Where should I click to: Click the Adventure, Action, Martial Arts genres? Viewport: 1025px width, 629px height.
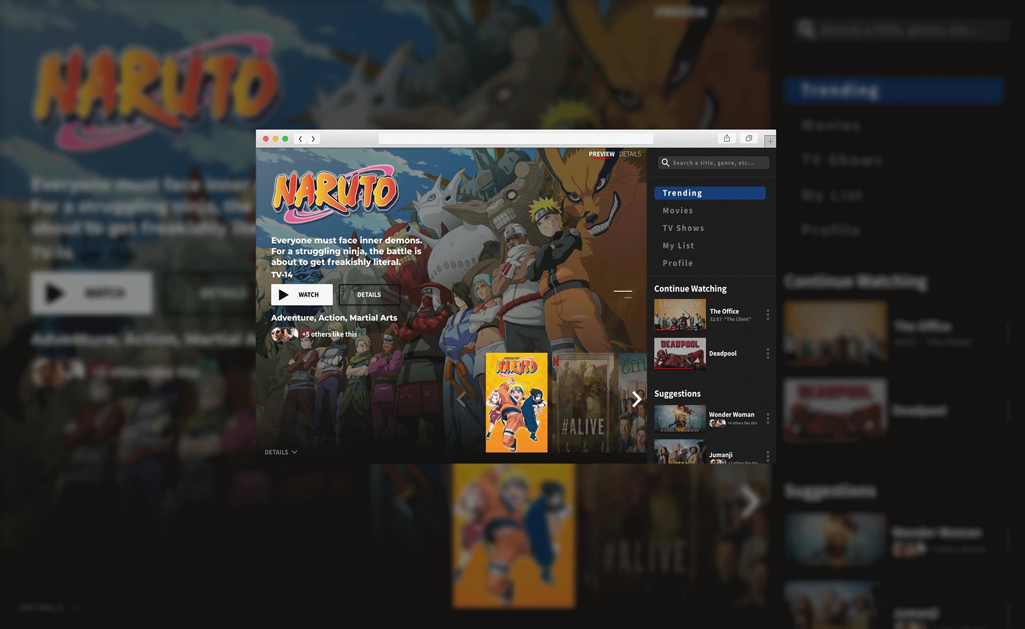pos(334,318)
